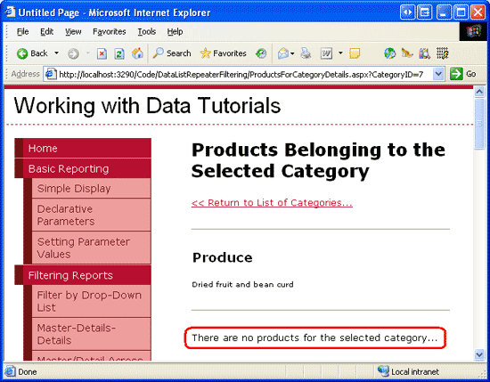Open the Tools menu
490x382 pixels.
(x=147, y=31)
